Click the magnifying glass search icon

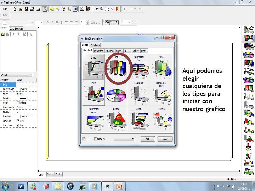tap(102, 9)
